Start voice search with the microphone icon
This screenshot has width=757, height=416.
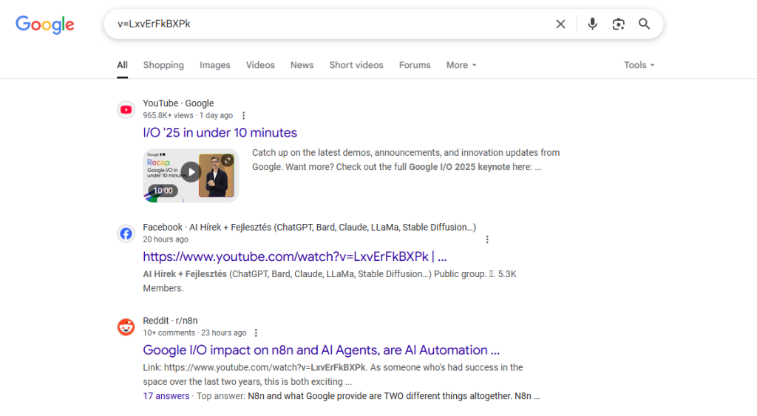click(x=592, y=24)
